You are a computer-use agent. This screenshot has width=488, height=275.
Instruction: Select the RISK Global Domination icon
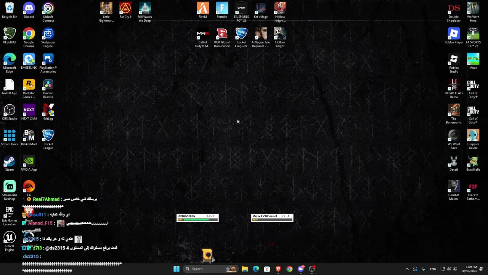click(222, 38)
